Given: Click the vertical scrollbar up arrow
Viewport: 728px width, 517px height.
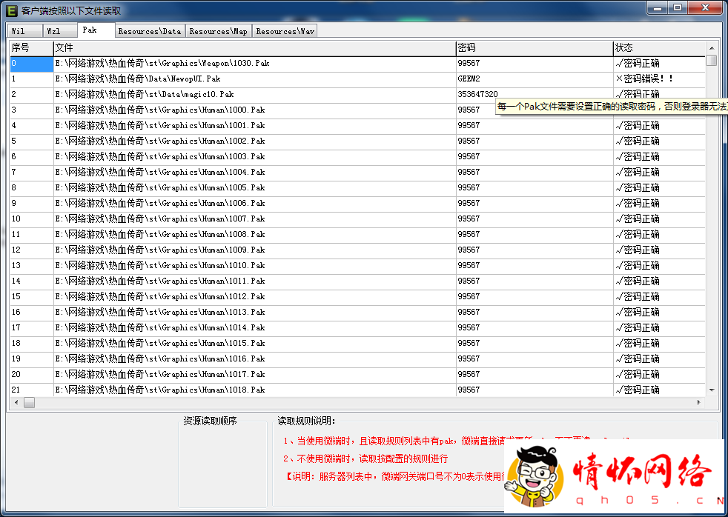Looking at the screenshot, I should pos(711,47).
